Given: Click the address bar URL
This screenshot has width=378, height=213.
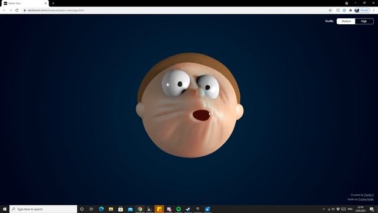Looking at the screenshot, I should pyautogui.click(x=56, y=11).
